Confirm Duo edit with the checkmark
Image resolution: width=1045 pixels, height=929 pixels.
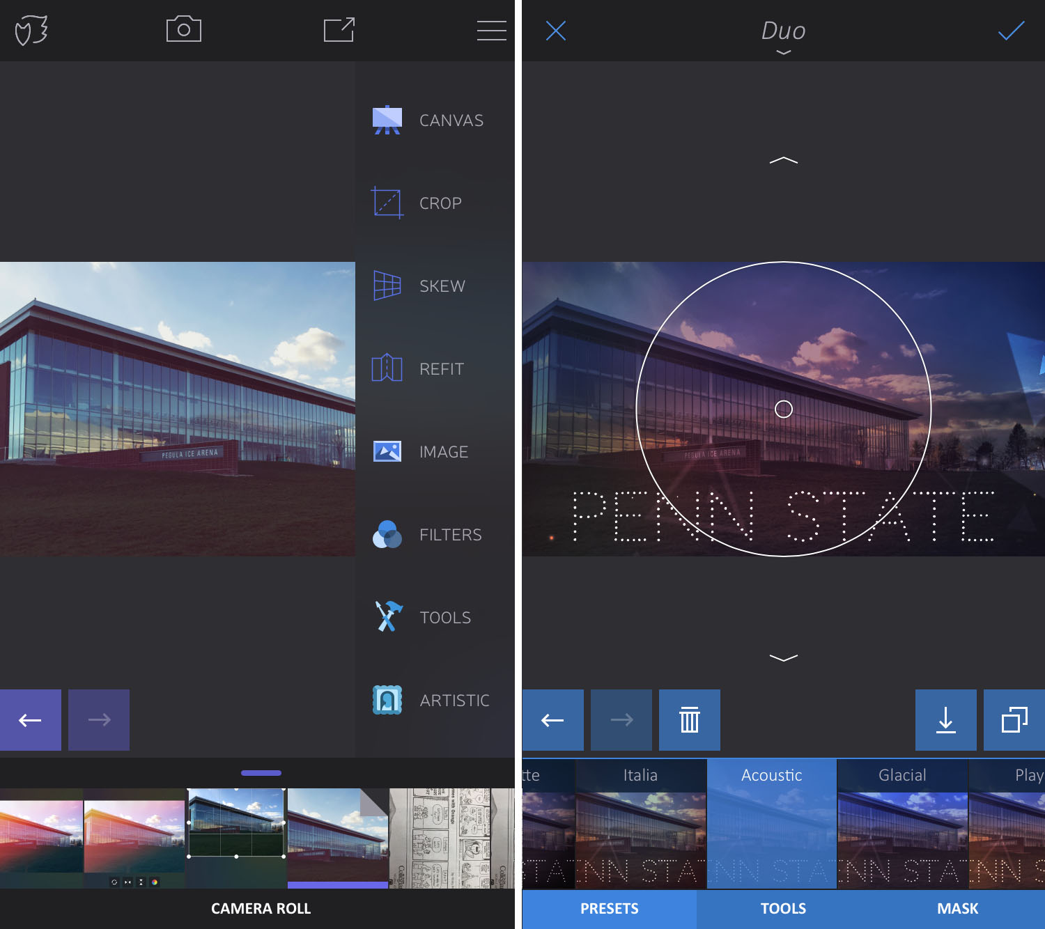[1011, 31]
